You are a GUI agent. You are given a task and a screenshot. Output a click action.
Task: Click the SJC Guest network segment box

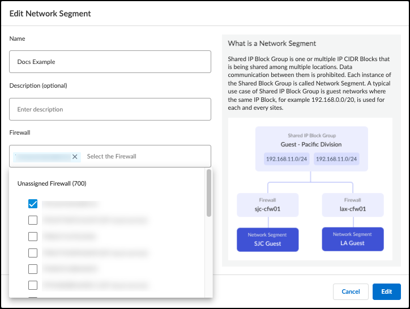pyautogui.click(x=267, y=239)
